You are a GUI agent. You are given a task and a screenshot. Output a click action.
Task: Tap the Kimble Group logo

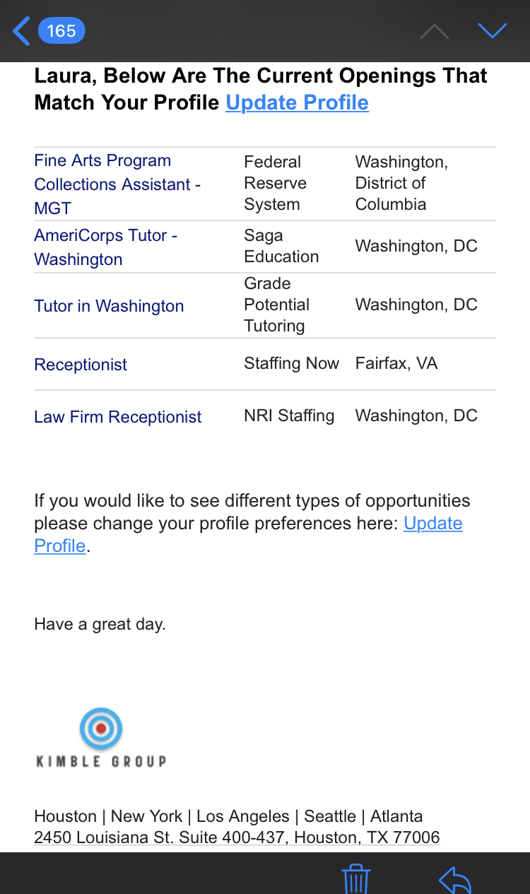(101, 739)
